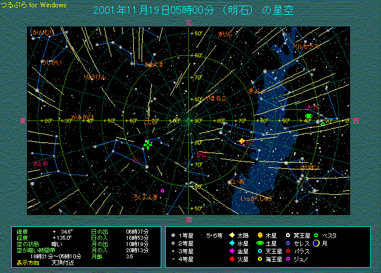Viewport: 381px width, 273px height.
Task: Click the 月 moon legend icon
Action: pyautogui.click(x=317, y=243)
